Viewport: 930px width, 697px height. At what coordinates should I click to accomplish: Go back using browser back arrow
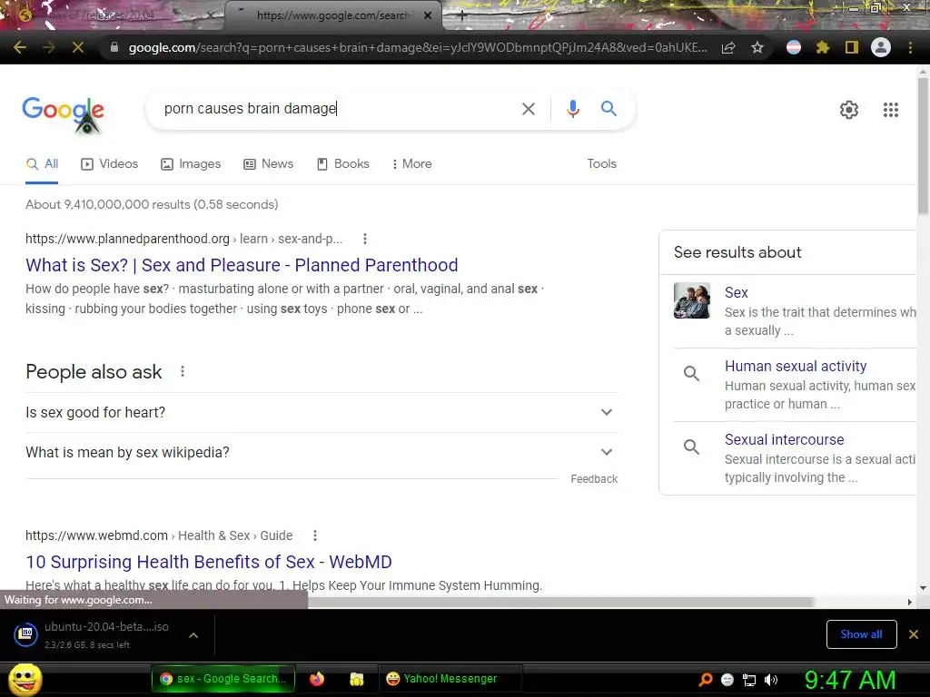coord(20,47)
